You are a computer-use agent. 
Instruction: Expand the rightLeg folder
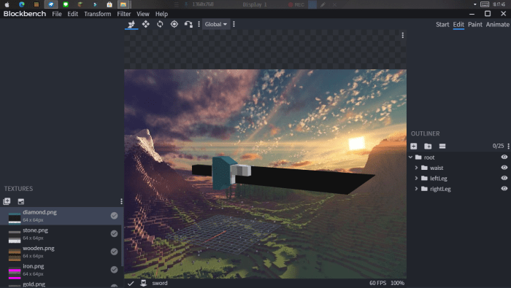pos(416,189)
